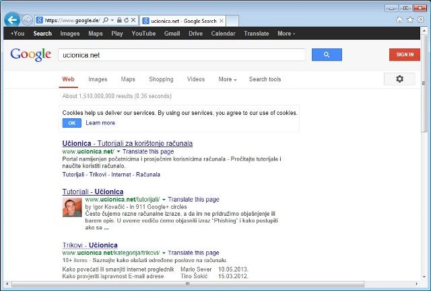
Task: Open Search tools options
Action: (265, 79)
